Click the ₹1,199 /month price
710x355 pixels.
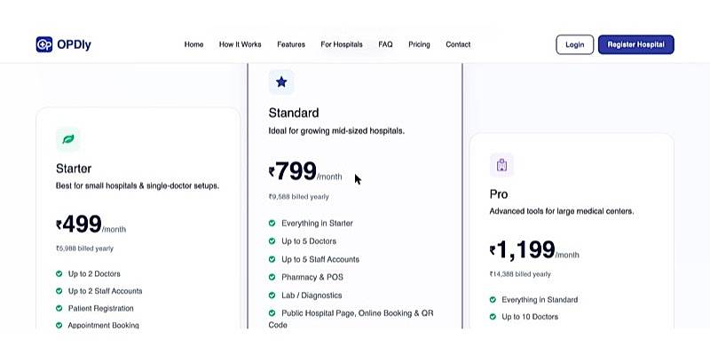coord(534,250)
